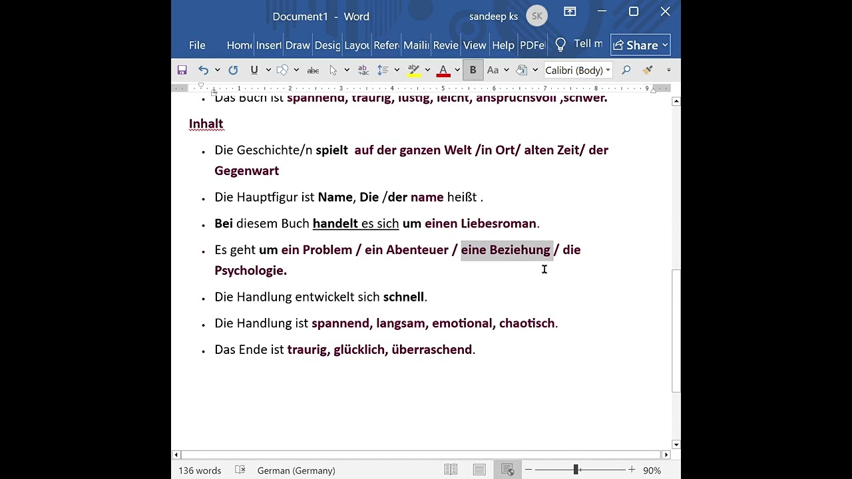
Task: Click the Change Case icon
Action: [493, 70]
